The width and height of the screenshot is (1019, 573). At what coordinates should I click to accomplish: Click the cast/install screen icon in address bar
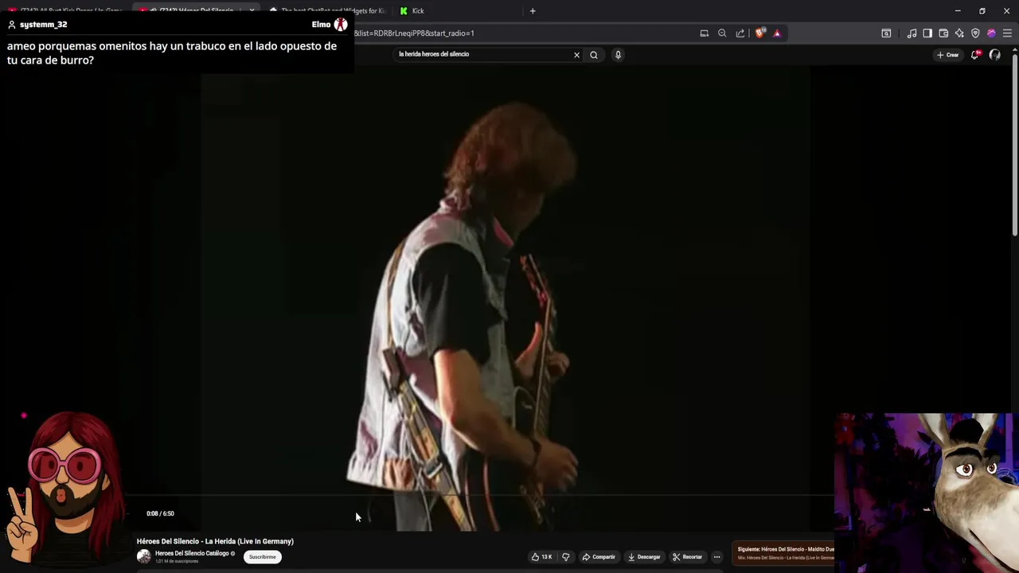tap(704, 33)
